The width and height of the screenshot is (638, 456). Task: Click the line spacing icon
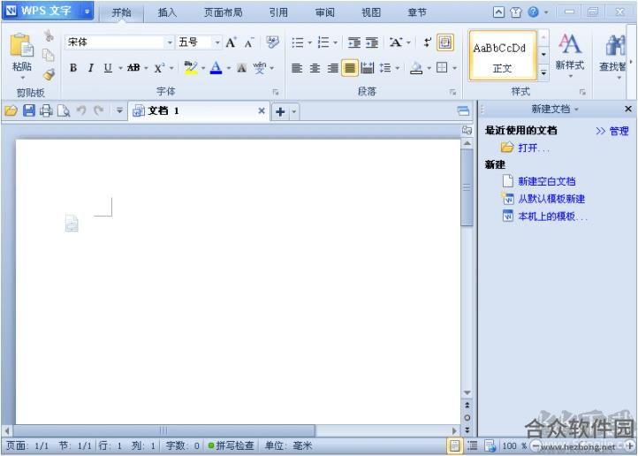click(385, 67)
